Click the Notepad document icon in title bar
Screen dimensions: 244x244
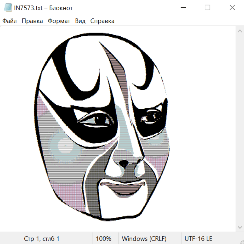[8, 8]
